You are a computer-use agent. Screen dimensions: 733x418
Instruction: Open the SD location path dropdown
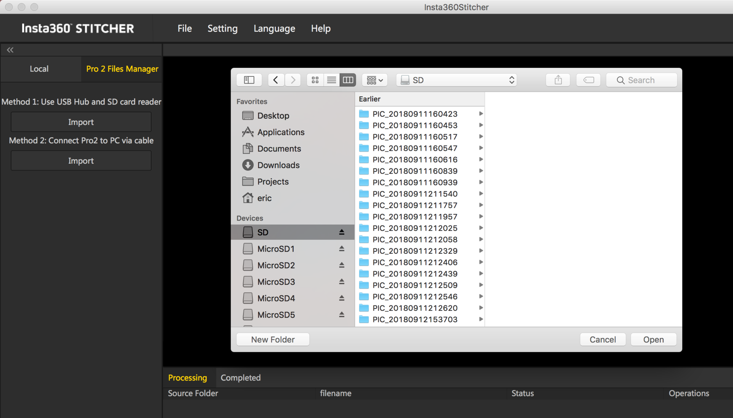click(x=457, y=80)
